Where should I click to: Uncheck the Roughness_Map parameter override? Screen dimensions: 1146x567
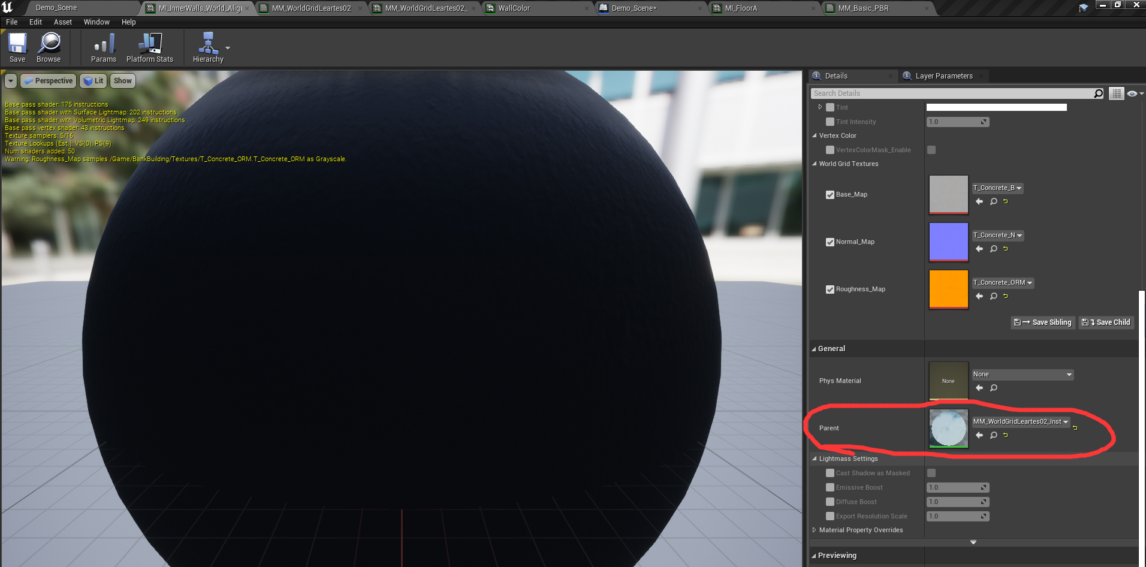830,289
